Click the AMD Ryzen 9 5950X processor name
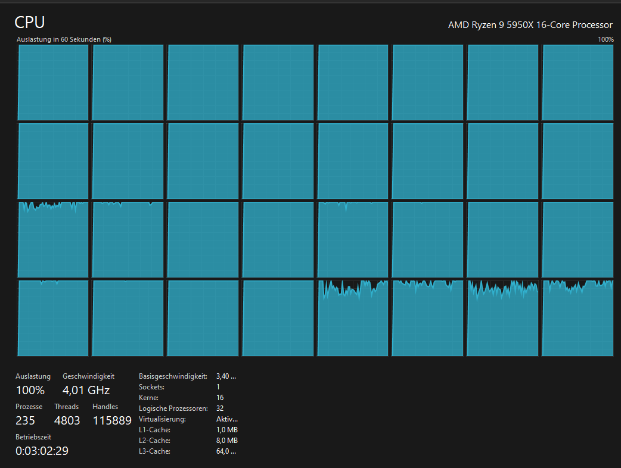This screenshot has height=468, width=621. pyautogui.click(x=530, y=25)
